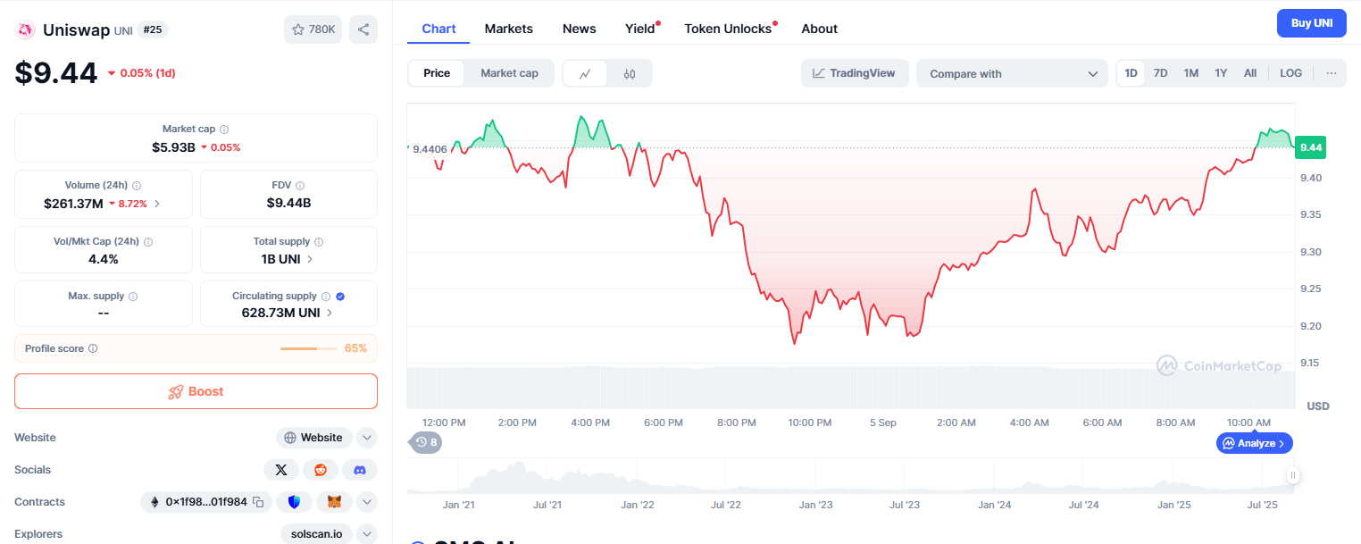Open the Reddit social link
The width and height of the screenshot is (1361, 544).
pyautogui.click(x=321, y=470)
